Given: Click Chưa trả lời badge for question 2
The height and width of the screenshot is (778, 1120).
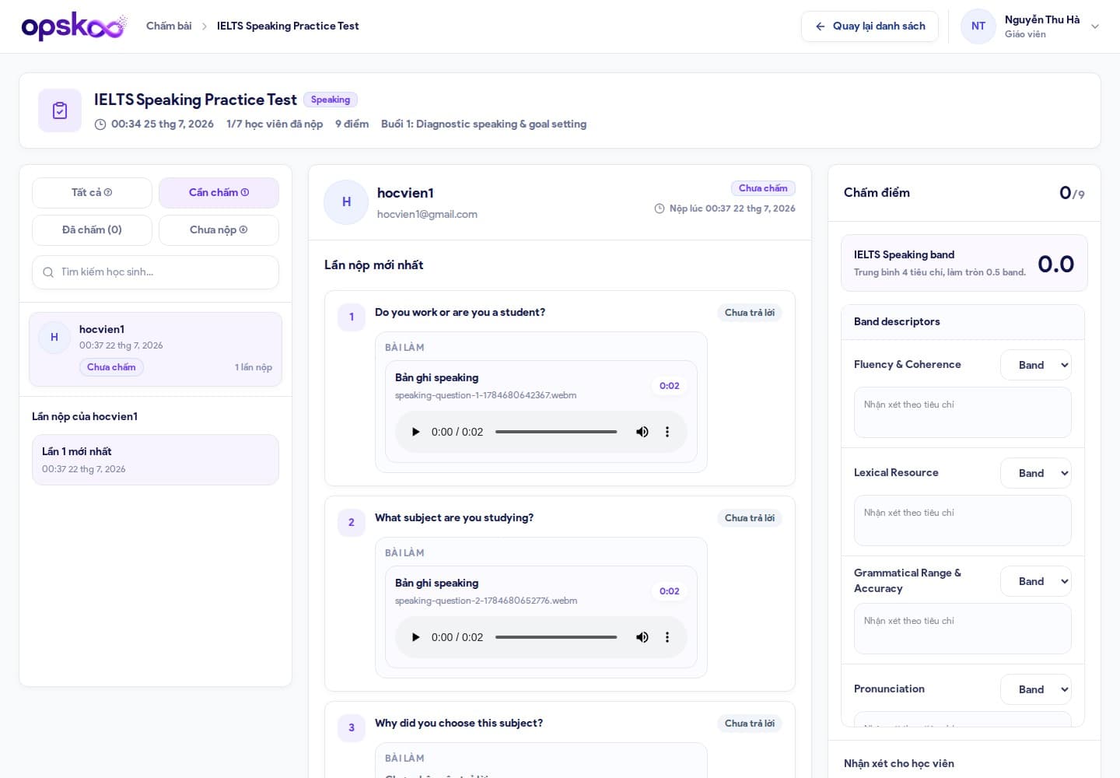Looking at the screenshot, I should coord(750,518).
